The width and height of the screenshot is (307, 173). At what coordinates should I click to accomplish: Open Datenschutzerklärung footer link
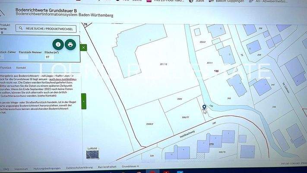coord(79,169)
